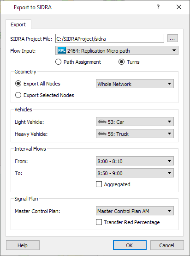Click the question mark help icon in title bar
Image resolution: width=190 pixels, height=256 pixels.
click(158, 7)
